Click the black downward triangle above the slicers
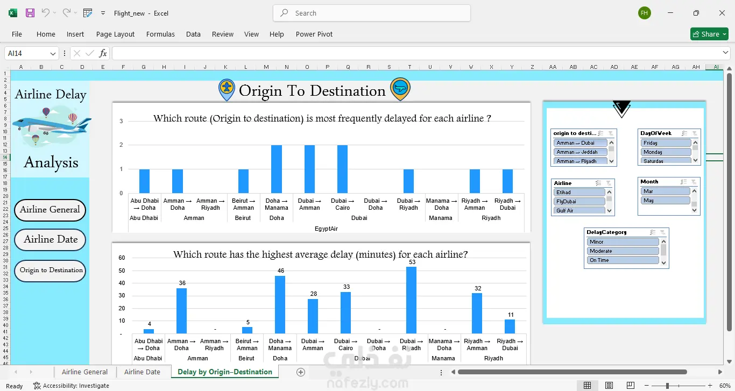Screen dimensions: 735x391 621,108
